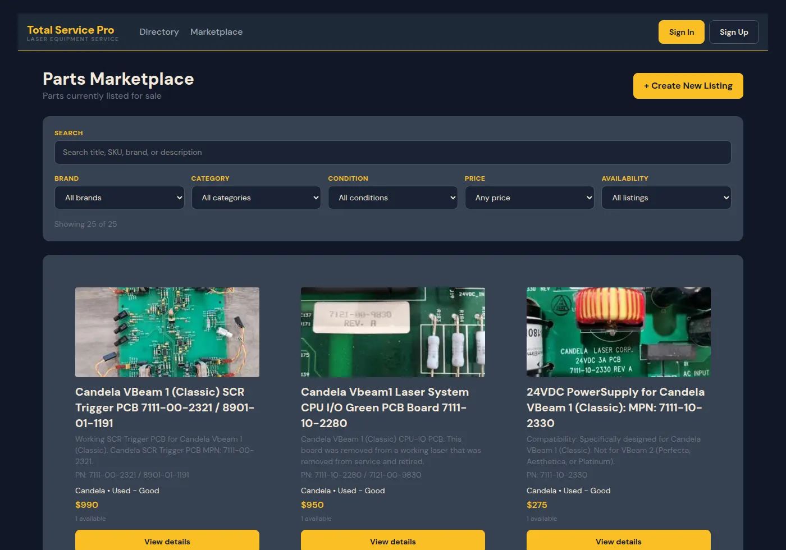Image resolution: width=786 pixels, height=550 pixels.
Task: Click the 'PN: 7111-10-2330' text
Action: click(557, 475)
